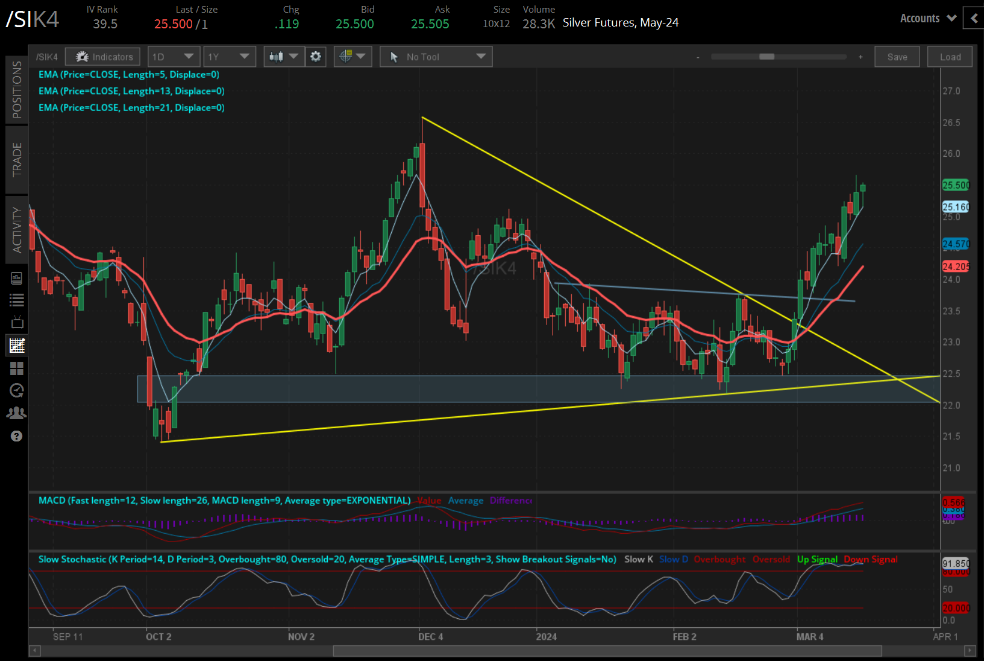Open the clock history icon in sidebar
The width and height of the screenshot is (984, 661).
tap(17, 391)
